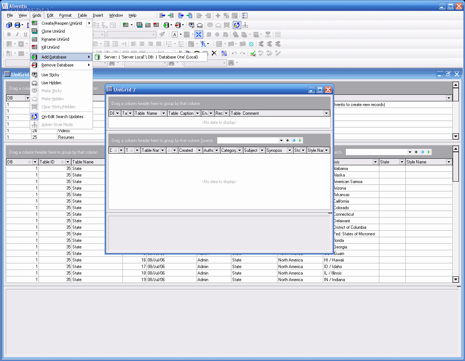Click the lower grid's scroll-down arrow
Screen dimensions: 465x361
(x=456, y=280)
